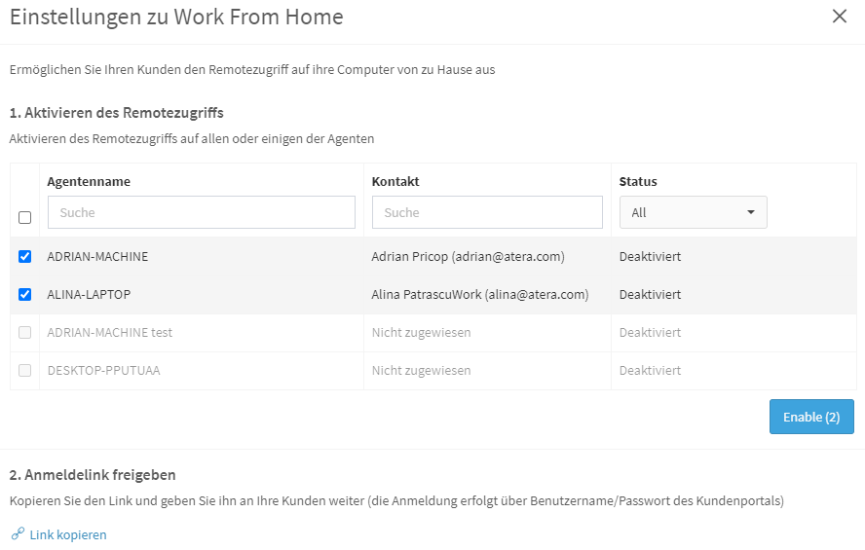
Task: Click the DESKTOP-PPUTUAA checkbox
Action: [24, 370]
